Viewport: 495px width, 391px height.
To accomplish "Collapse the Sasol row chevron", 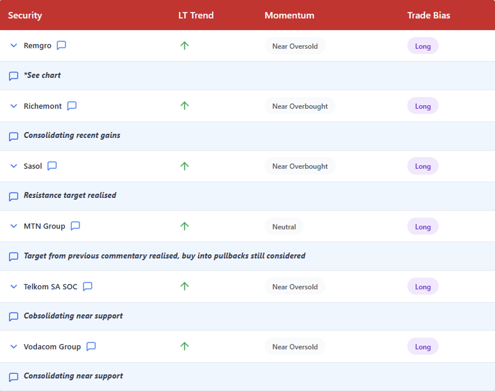I will [14, 166].
